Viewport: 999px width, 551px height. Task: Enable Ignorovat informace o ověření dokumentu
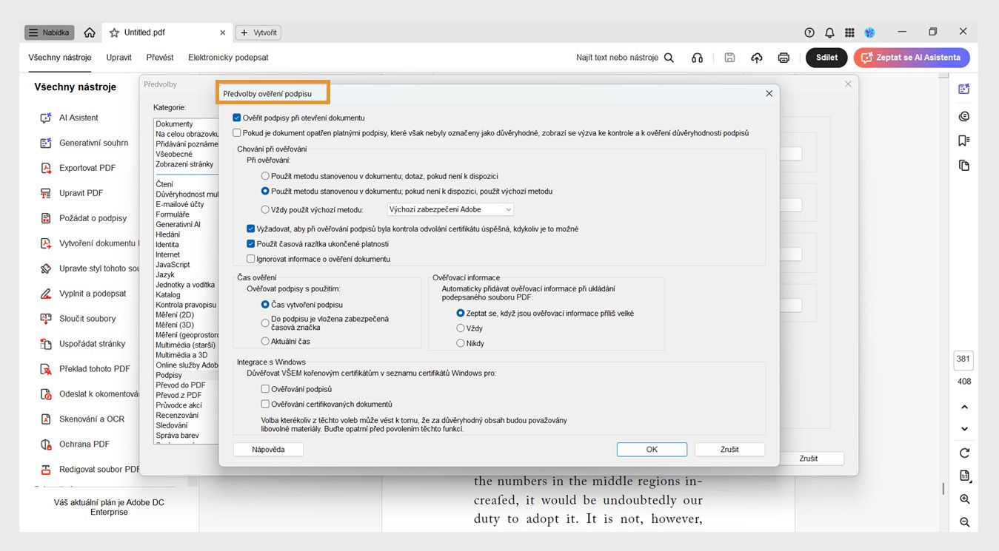click(x=251, y=259)
